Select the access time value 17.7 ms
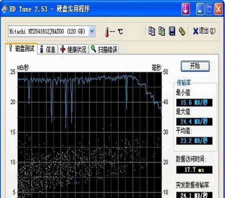This screenshot has width=225, height=198. [x=194, y=170]
